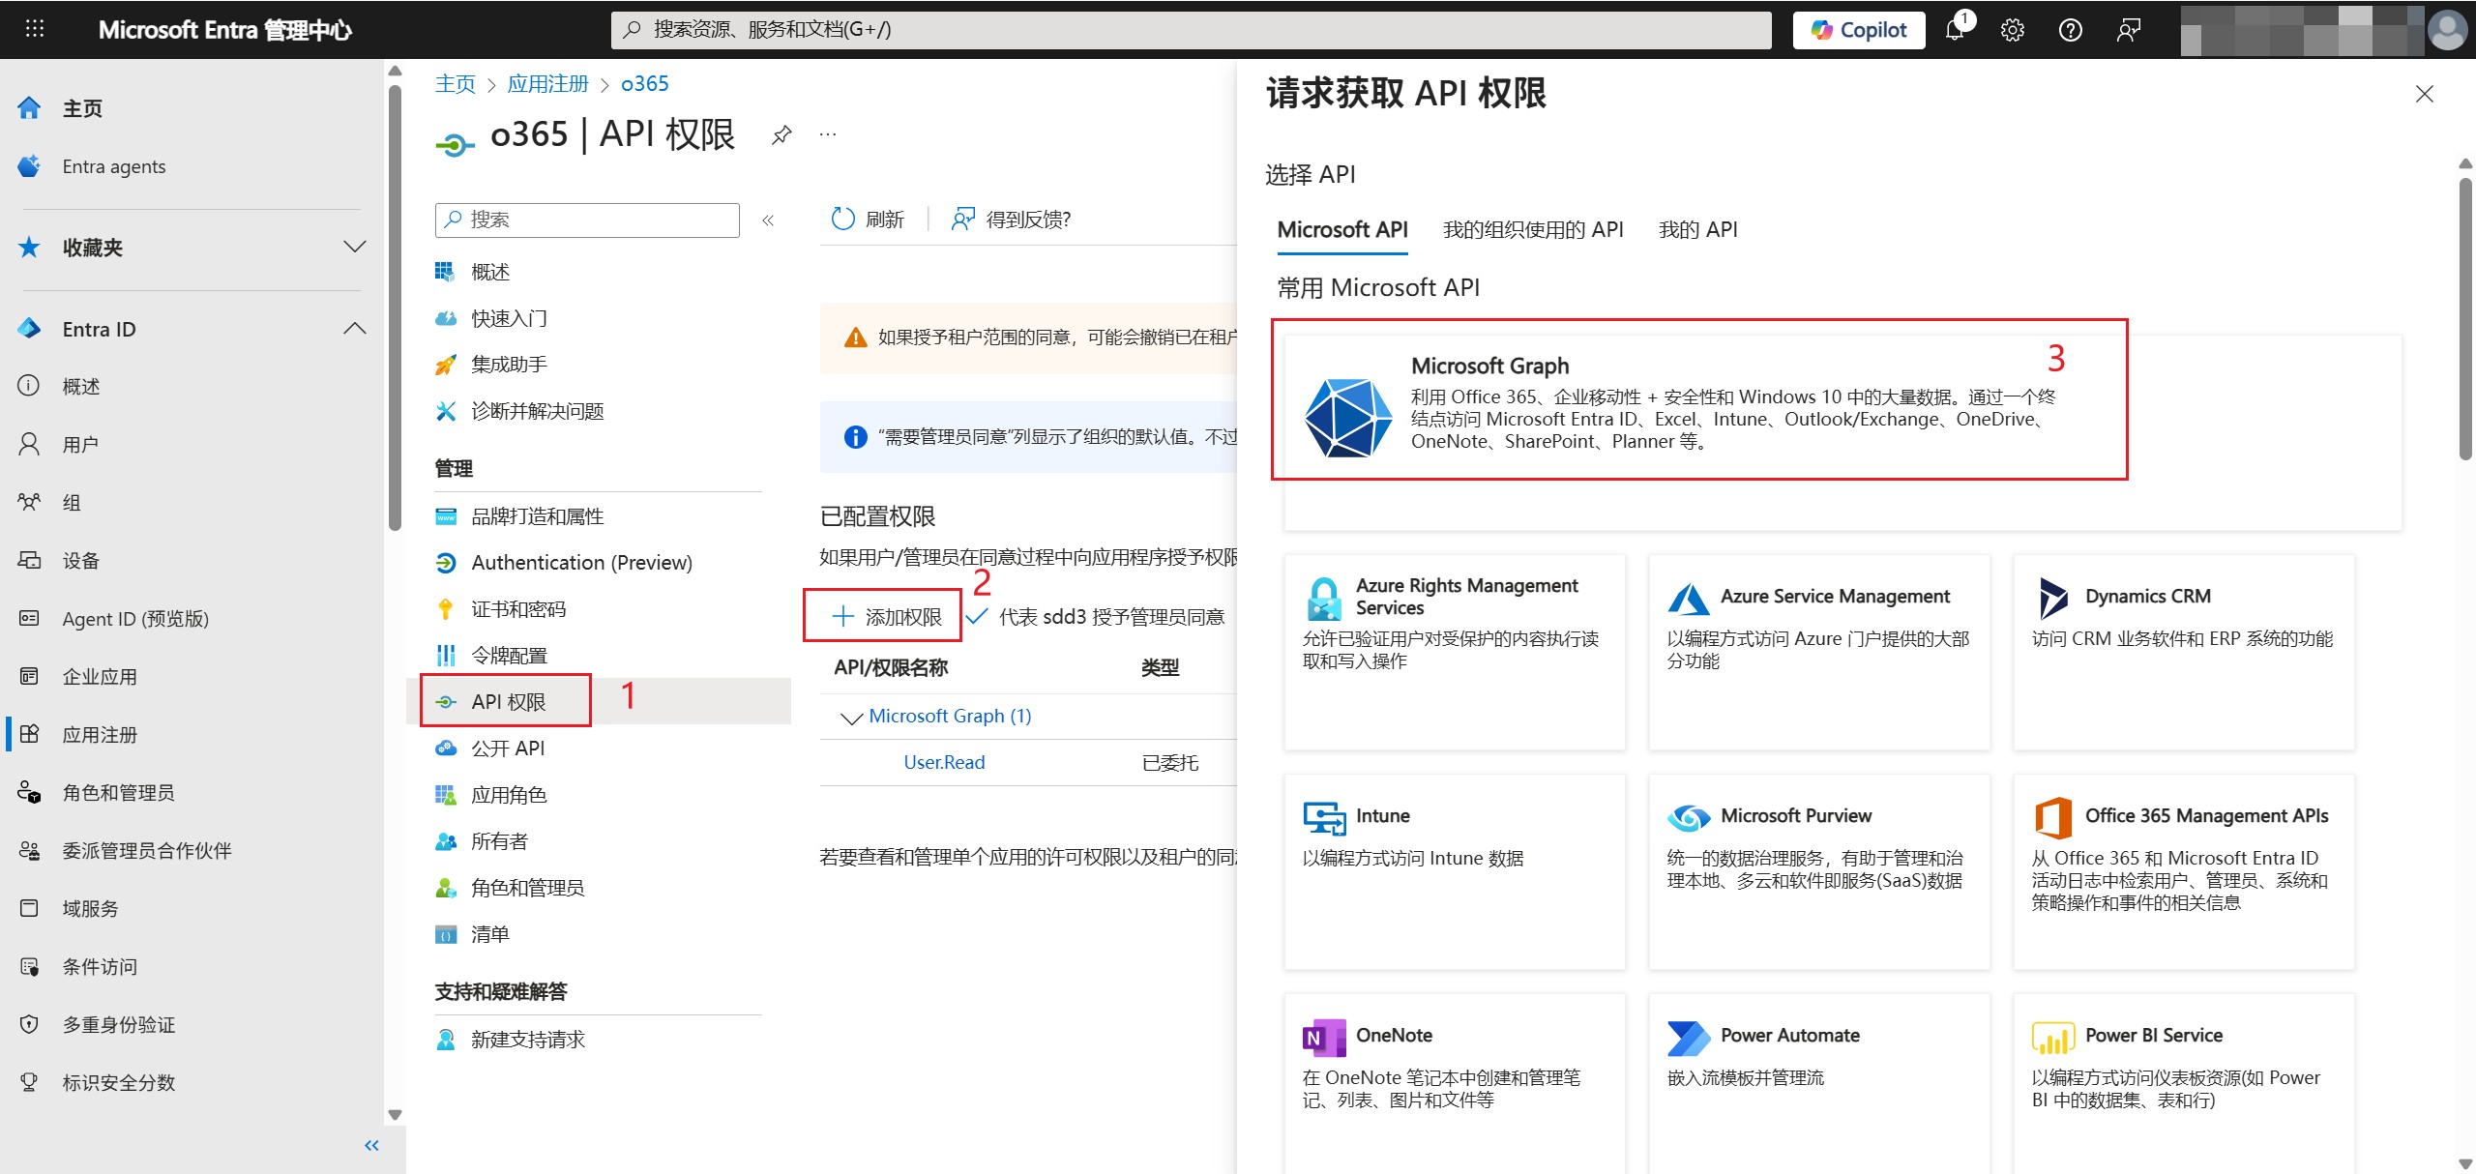Select the Azure Rights Management Services icon
Image resolution: width=2476 pixels, height=1174 pixels.
pyautogui.click(x=1324, y=599)
